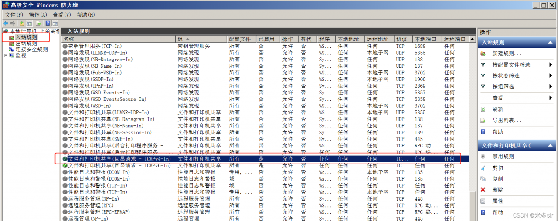Click the Back arrow in the toolbar

[x=6, y=23]
